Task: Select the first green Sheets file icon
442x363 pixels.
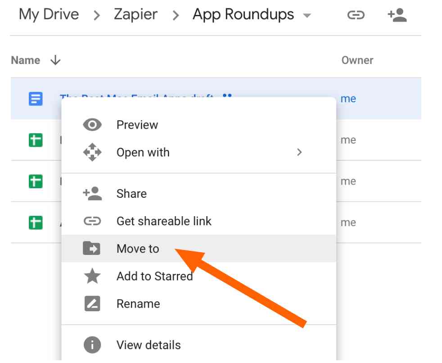Action: [36, 140]
